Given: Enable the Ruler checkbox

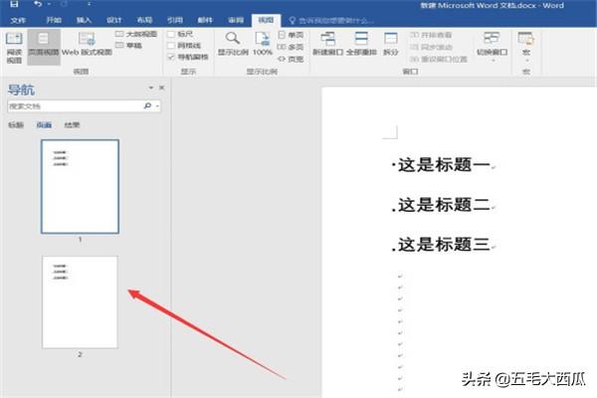Looking at the screenshot, I should (171, 34).
